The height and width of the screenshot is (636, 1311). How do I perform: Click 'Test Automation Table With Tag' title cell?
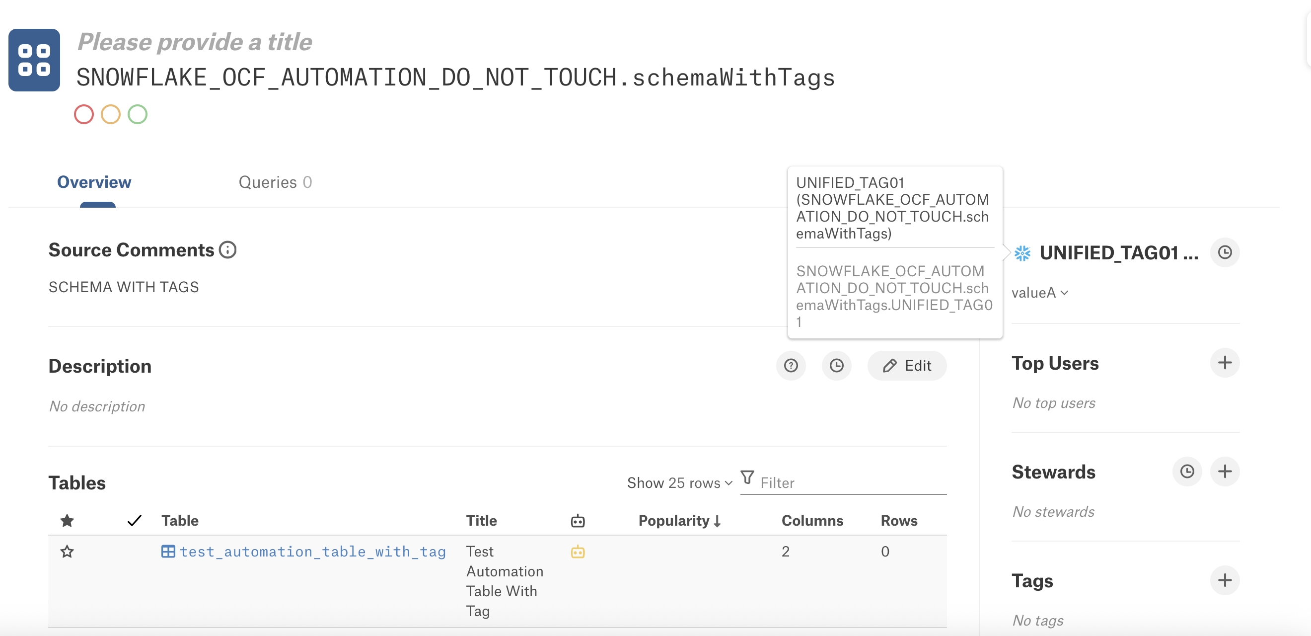click(505, 581)
